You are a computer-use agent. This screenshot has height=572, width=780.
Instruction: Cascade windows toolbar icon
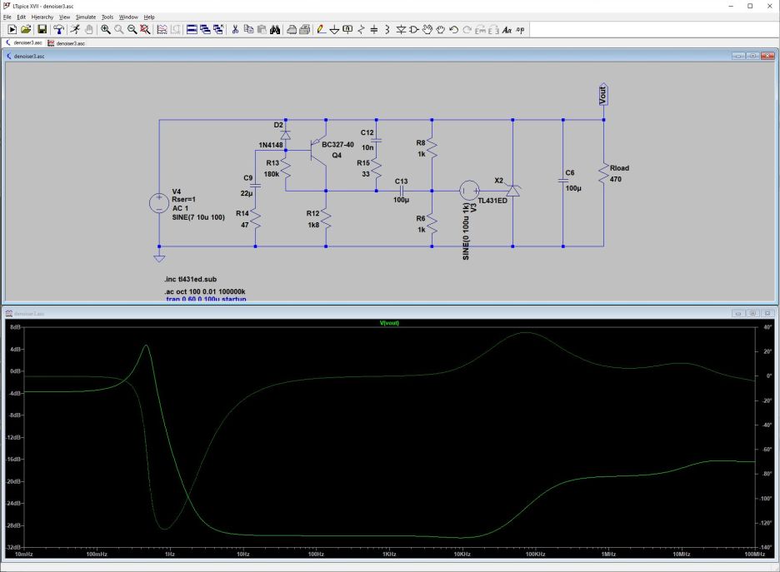pyautogui.click(x=205, y=30)
